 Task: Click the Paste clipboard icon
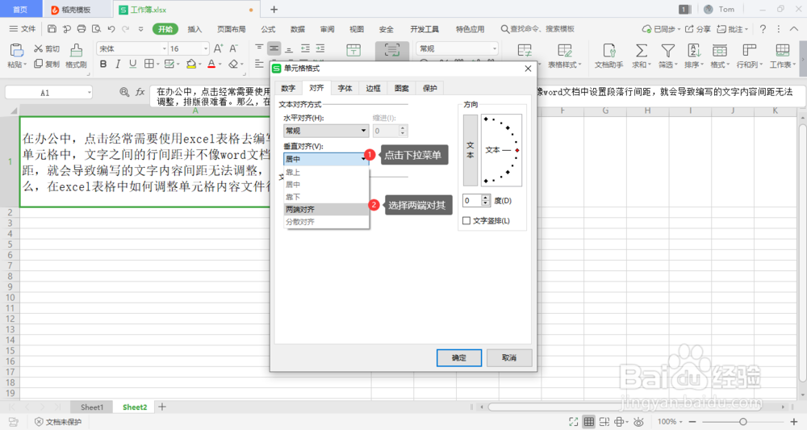(x=16, y=50)
